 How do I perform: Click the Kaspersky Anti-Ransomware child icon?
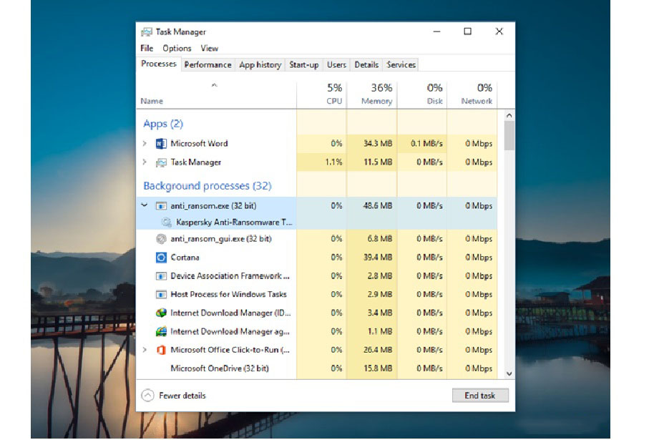(x=167, y=223)
